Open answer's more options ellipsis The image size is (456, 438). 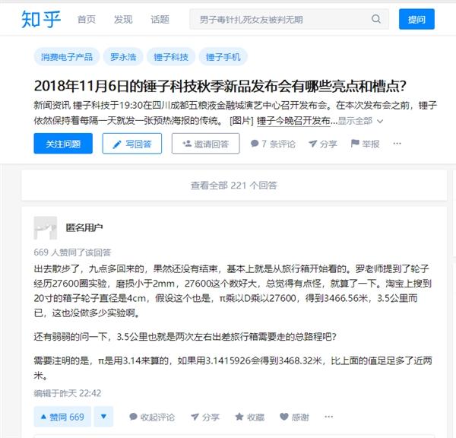click(x=328, y=417)
